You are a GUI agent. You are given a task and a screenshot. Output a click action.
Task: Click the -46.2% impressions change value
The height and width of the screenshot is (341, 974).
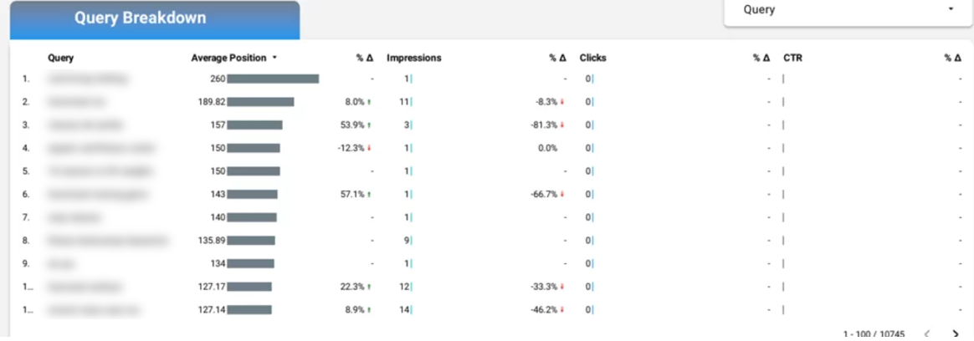tap(546, 309)
